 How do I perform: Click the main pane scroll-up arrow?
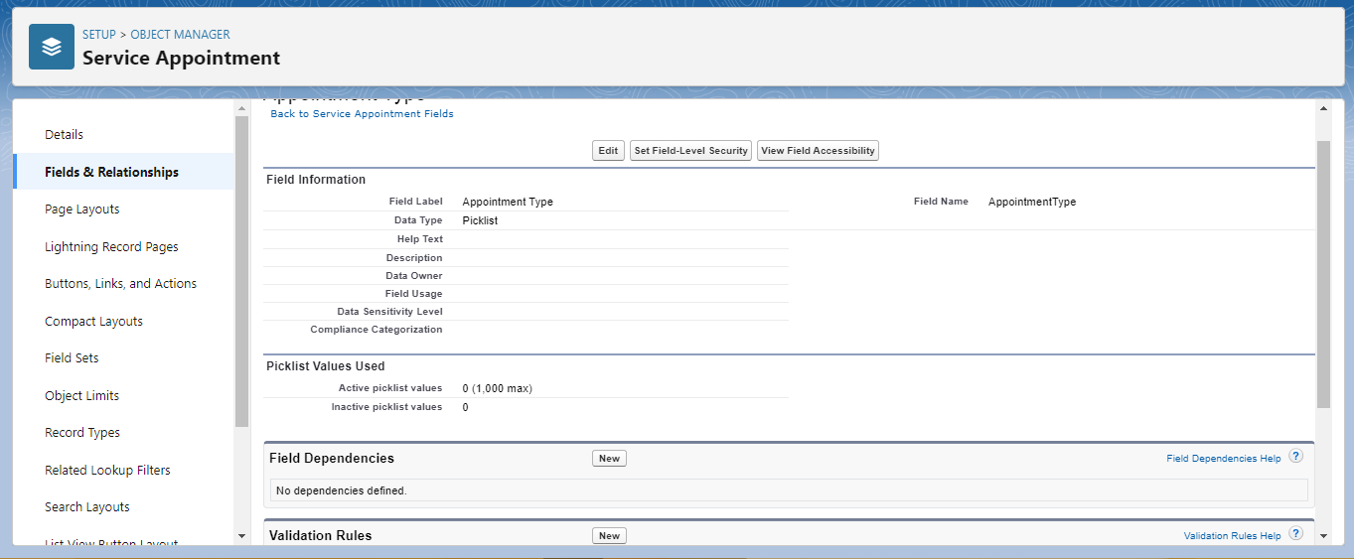(x=1322, y=107)
